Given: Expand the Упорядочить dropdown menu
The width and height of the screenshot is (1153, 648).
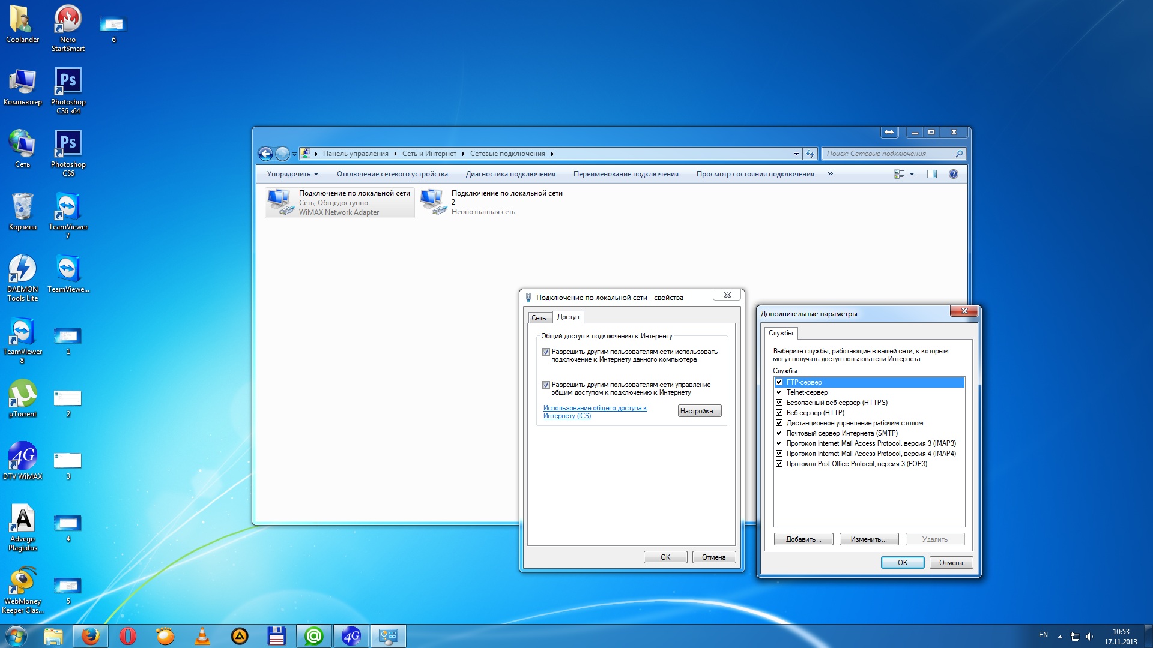Looking at the screenshot, I should (292, 174).
